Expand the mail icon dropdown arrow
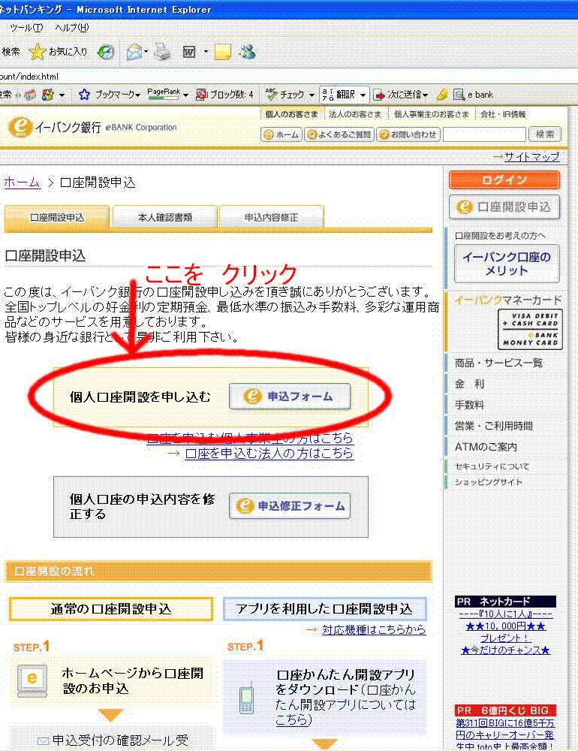This screenshot has width=578, height=751. click(146, 51)
